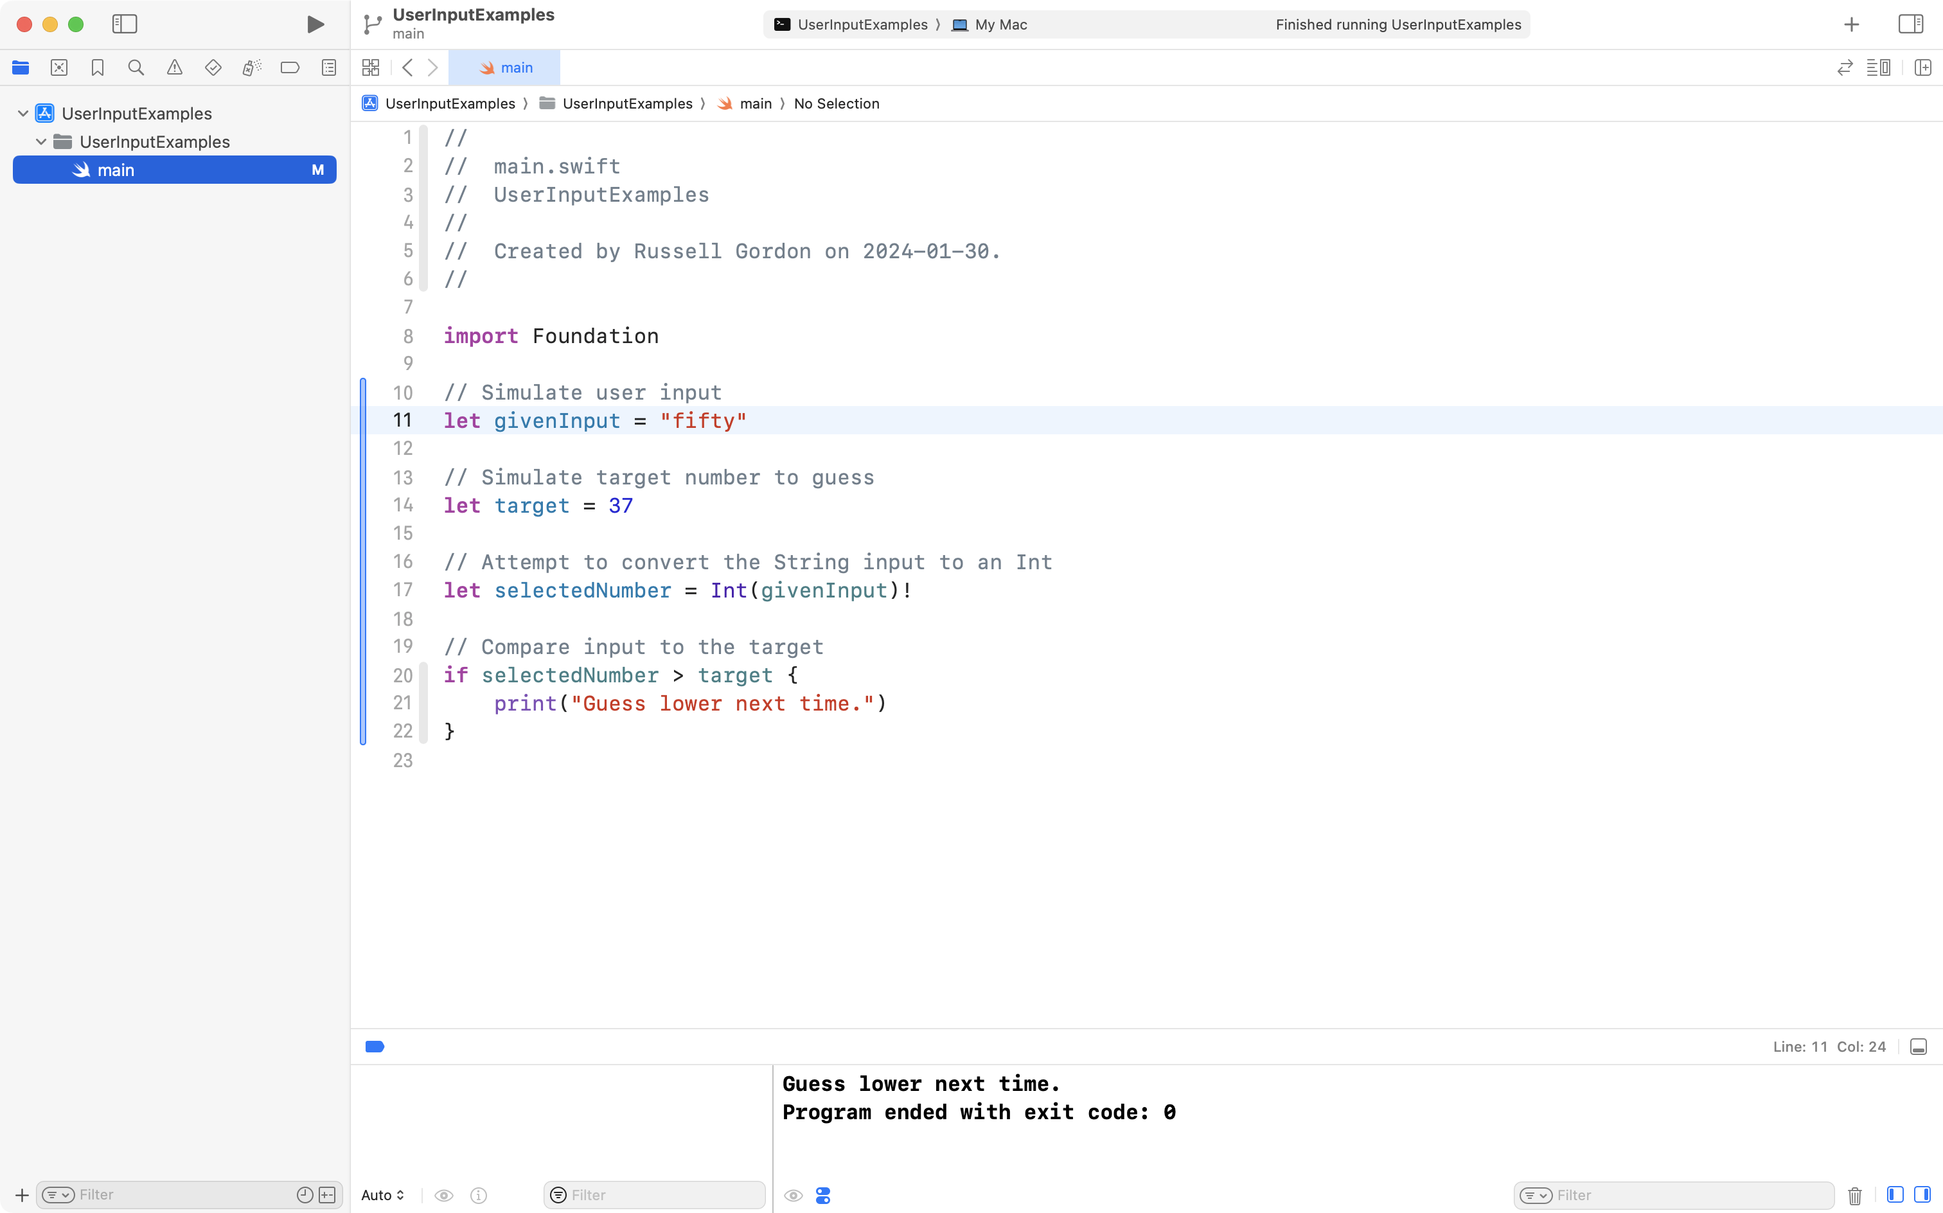Open the Bookmarks navigator
The image size is (1943, 1213).
coord(97,67)
